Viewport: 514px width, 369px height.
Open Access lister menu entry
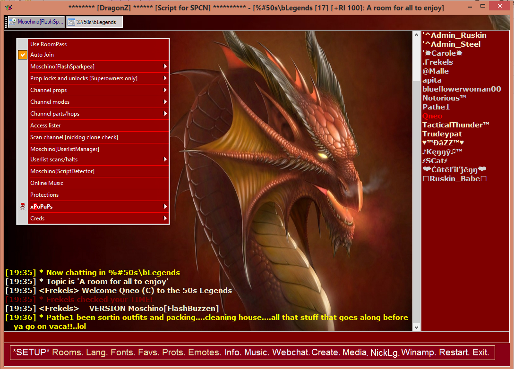[x=98, y=126]
